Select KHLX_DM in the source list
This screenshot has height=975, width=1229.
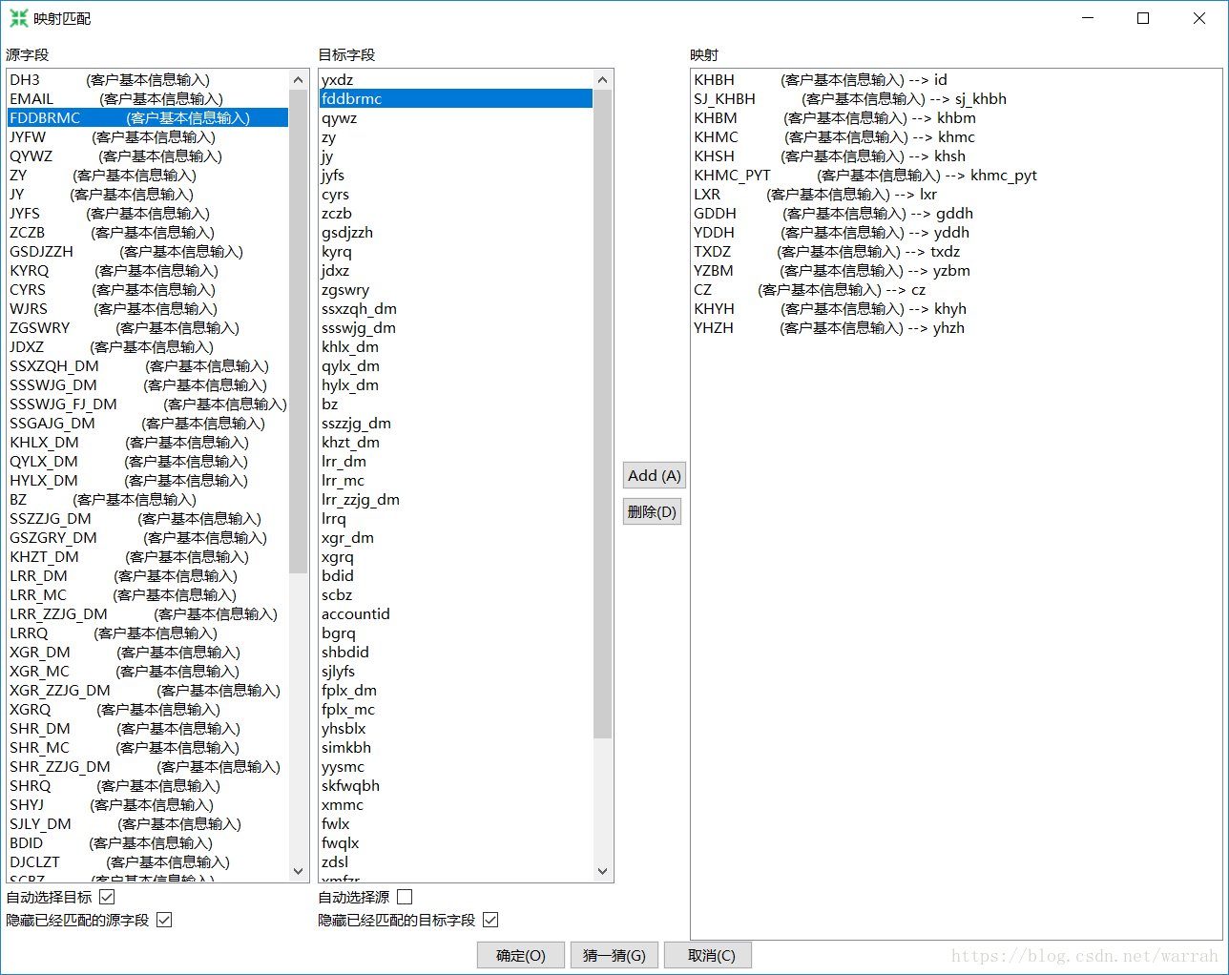tap(147, 443)
